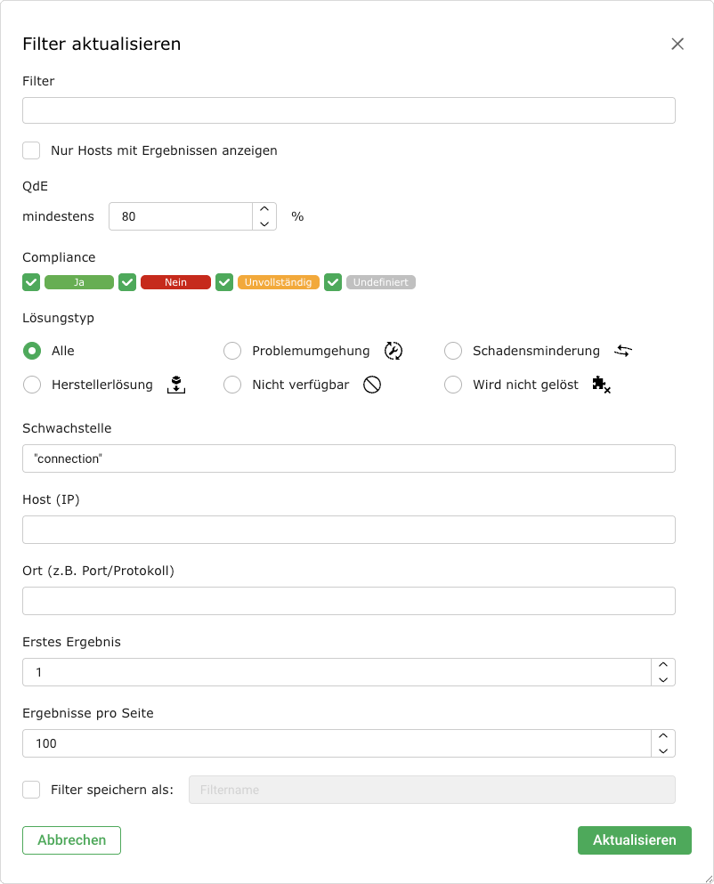Uncheck the Ja compliance checkbox

click(x=31, y=282)
